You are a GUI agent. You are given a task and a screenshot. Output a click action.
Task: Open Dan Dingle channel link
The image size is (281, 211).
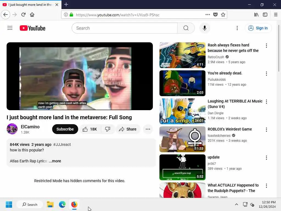point(216,113)
